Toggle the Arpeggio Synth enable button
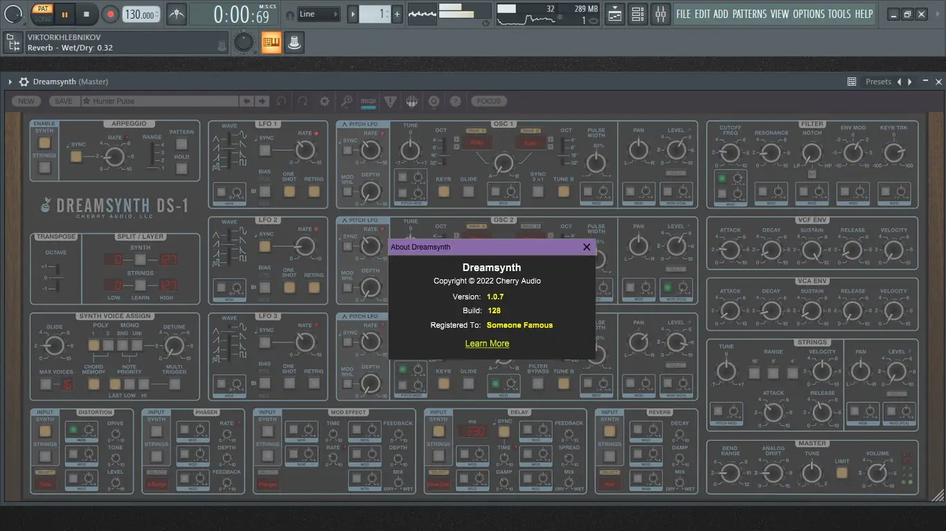Viewport: 946px width, 531px height. (44, 143)
